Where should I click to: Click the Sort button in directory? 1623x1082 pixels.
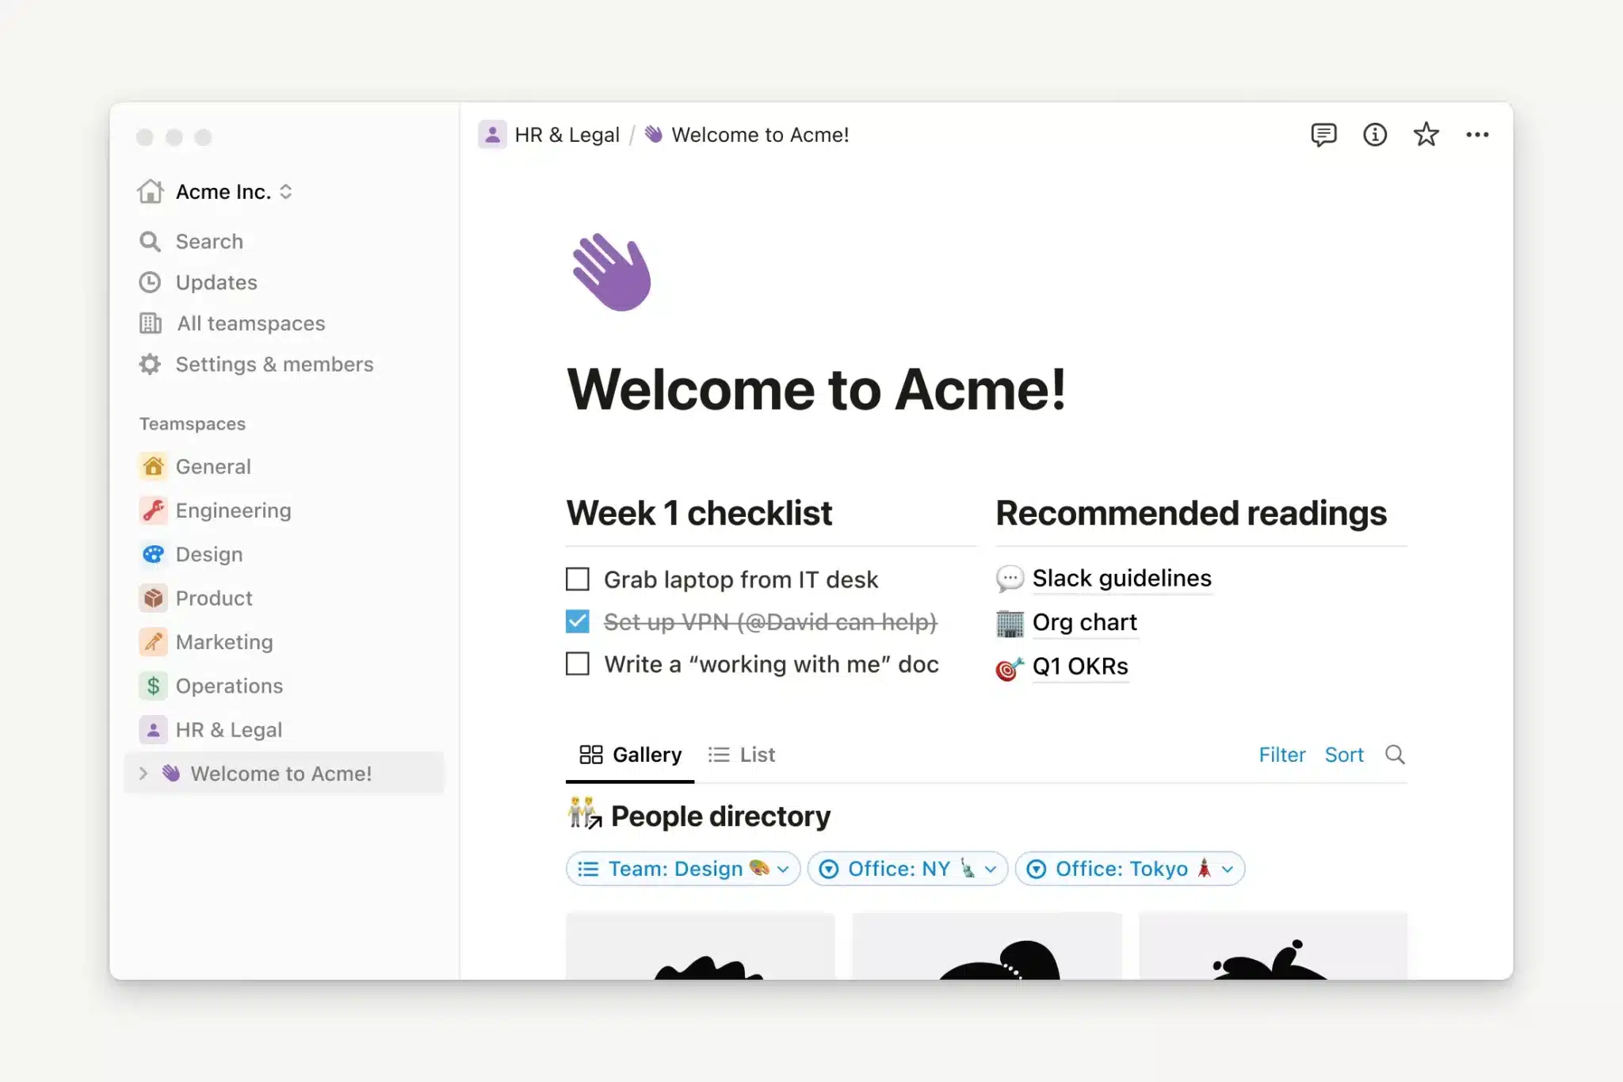[1343, 755]
